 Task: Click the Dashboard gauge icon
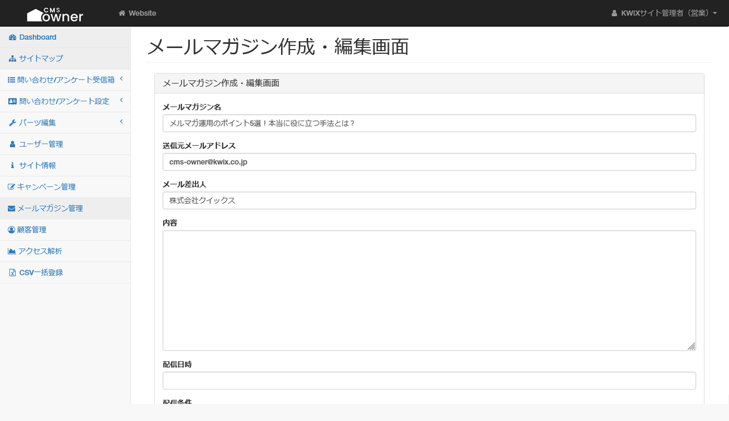12,37
